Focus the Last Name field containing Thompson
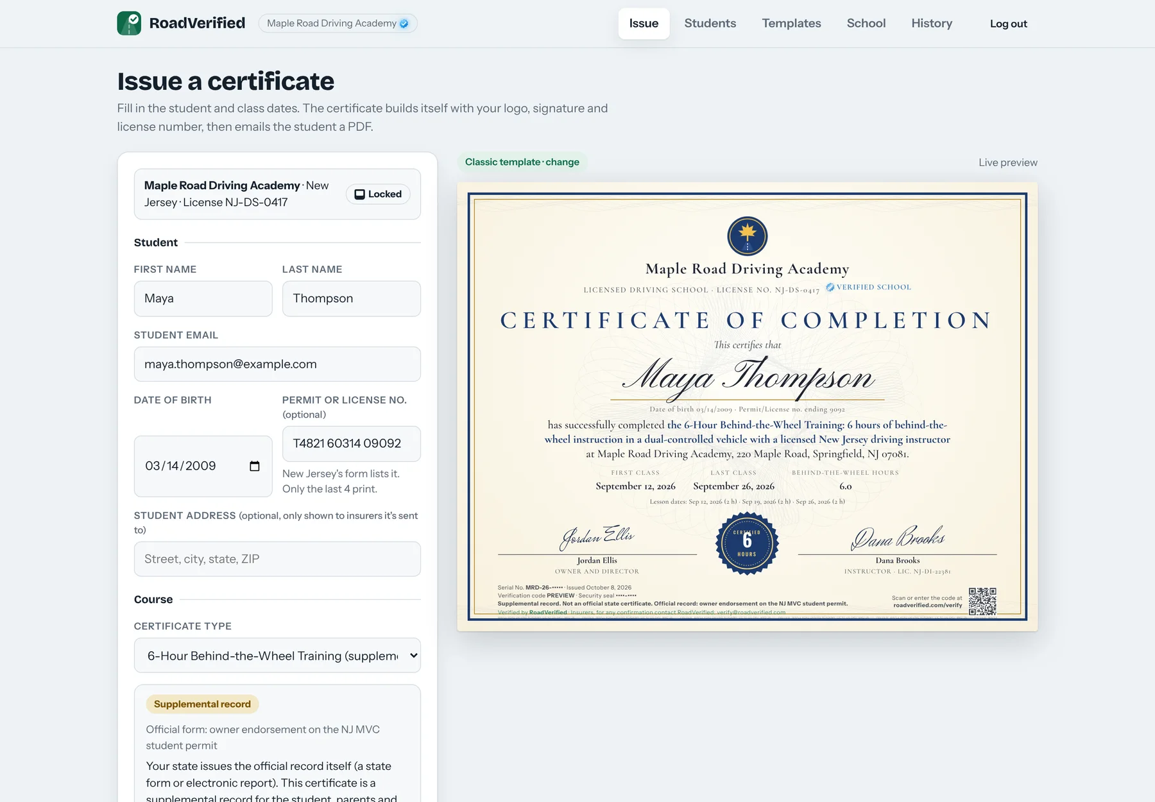 pyautogui.click(x=352, y=298)
